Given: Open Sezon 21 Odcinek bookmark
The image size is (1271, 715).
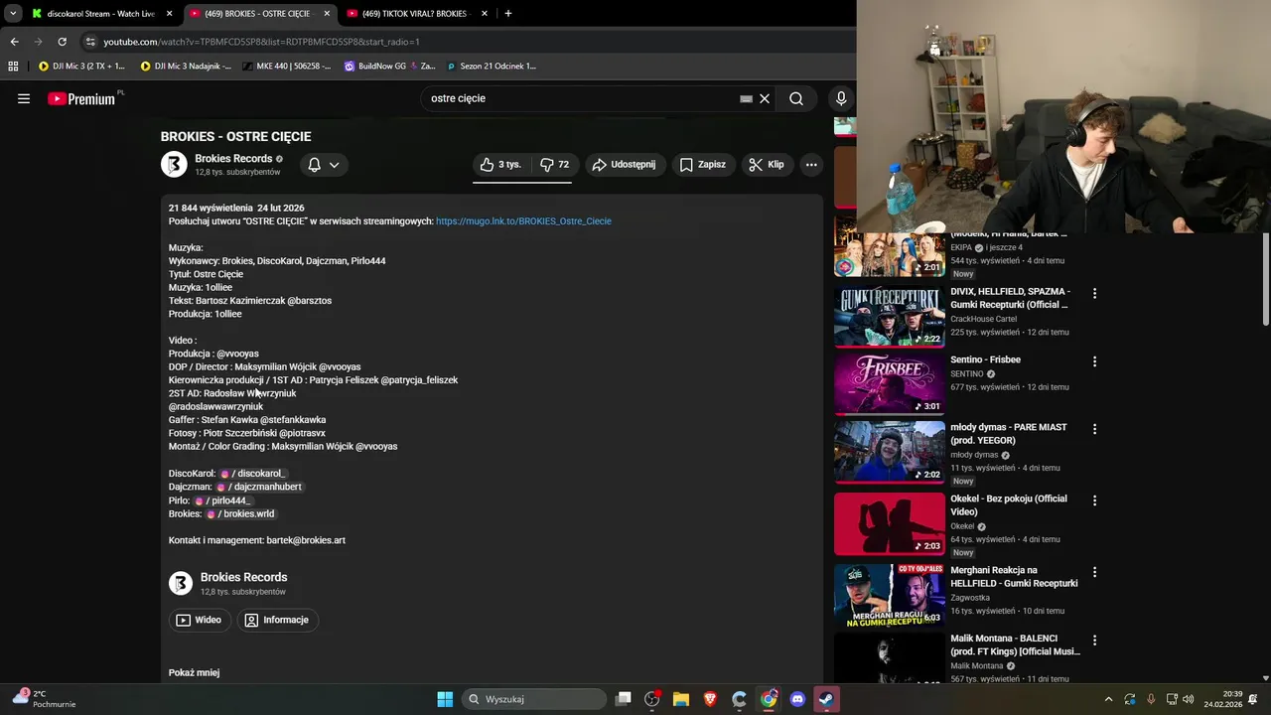Looking at the screenshot, I should click(x=492, y=67).
